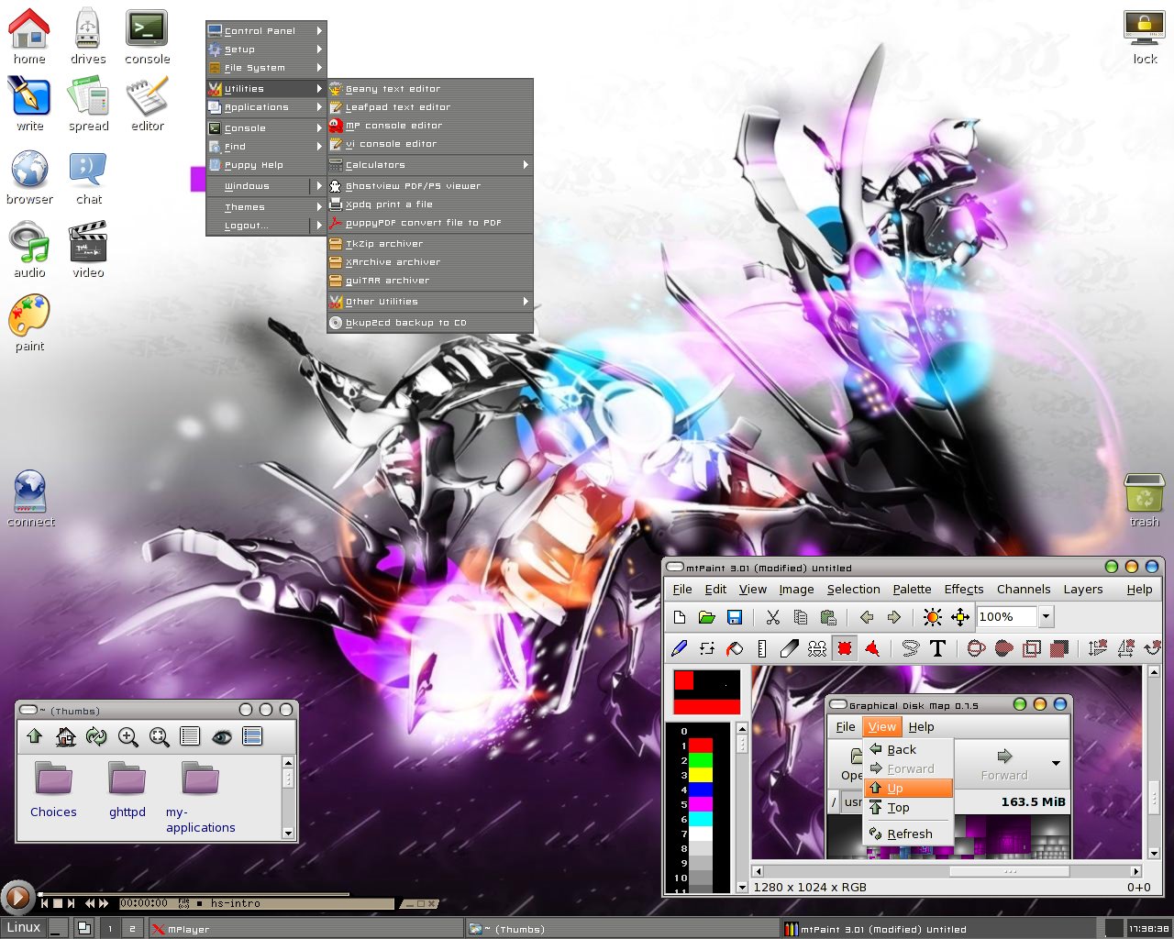Open the mtPaint Channels menu
1174x939 pixels.
[x=1024, y=590]
